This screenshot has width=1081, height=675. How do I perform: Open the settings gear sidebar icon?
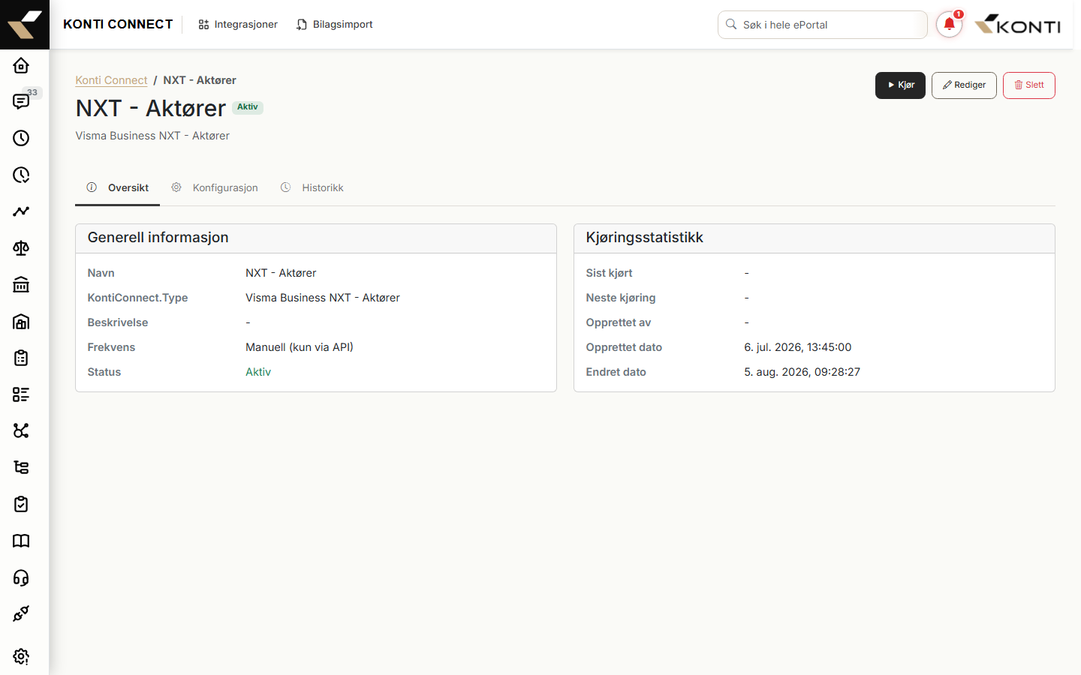click(x=21, y=656)
